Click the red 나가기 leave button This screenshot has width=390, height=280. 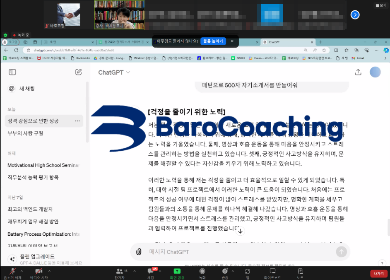(x=378, y=273)
